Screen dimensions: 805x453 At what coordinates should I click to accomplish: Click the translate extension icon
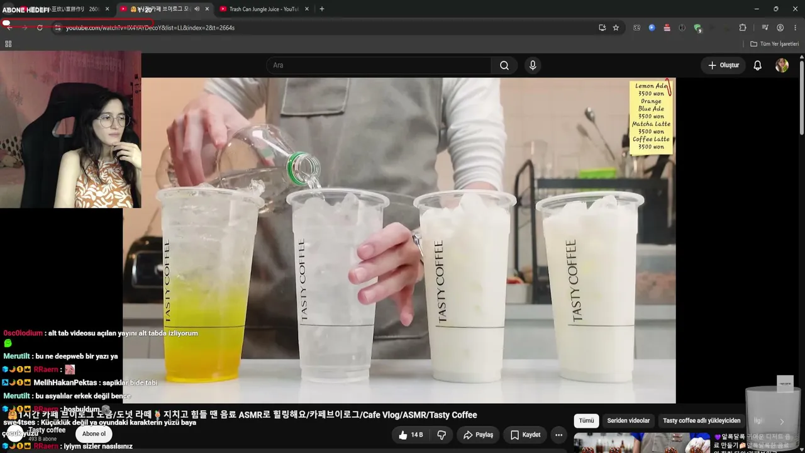click(636, 28)
